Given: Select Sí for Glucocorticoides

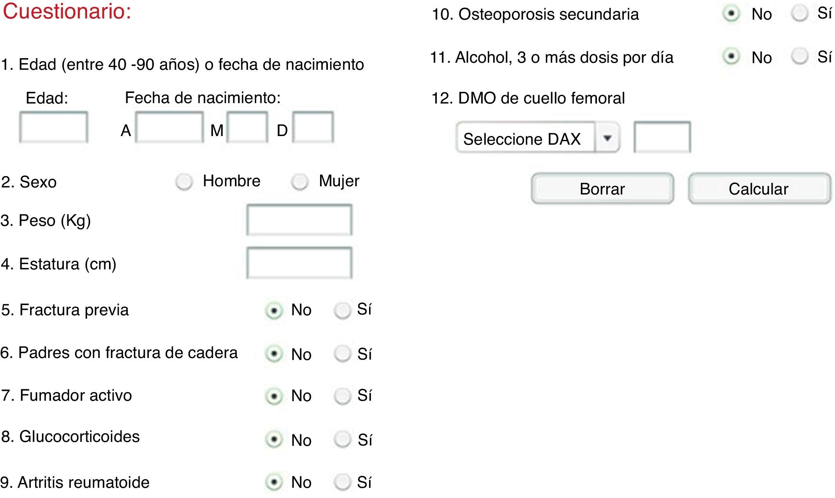Looking at the screenshot, I should coord(342,440).
